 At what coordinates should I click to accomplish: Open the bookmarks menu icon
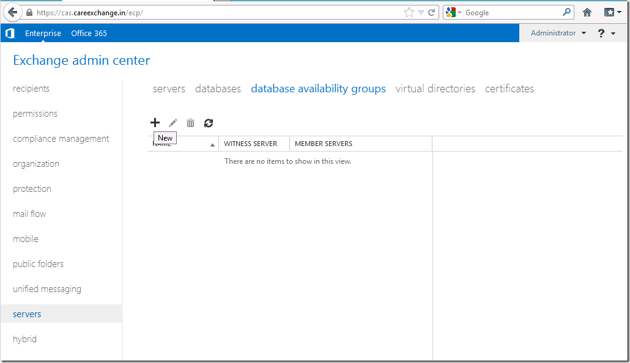[x=609, y=12]
